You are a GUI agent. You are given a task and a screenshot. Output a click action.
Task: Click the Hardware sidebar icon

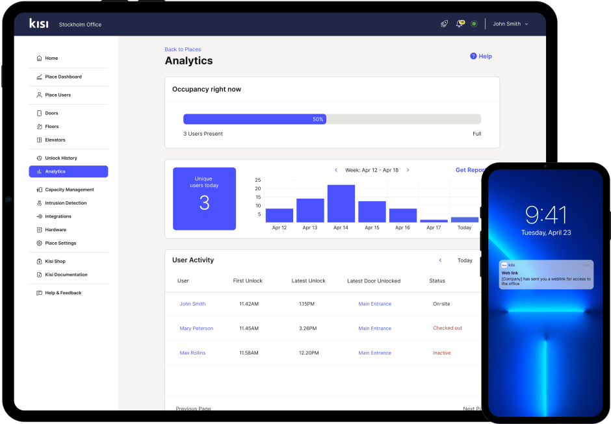pos(39,230)
